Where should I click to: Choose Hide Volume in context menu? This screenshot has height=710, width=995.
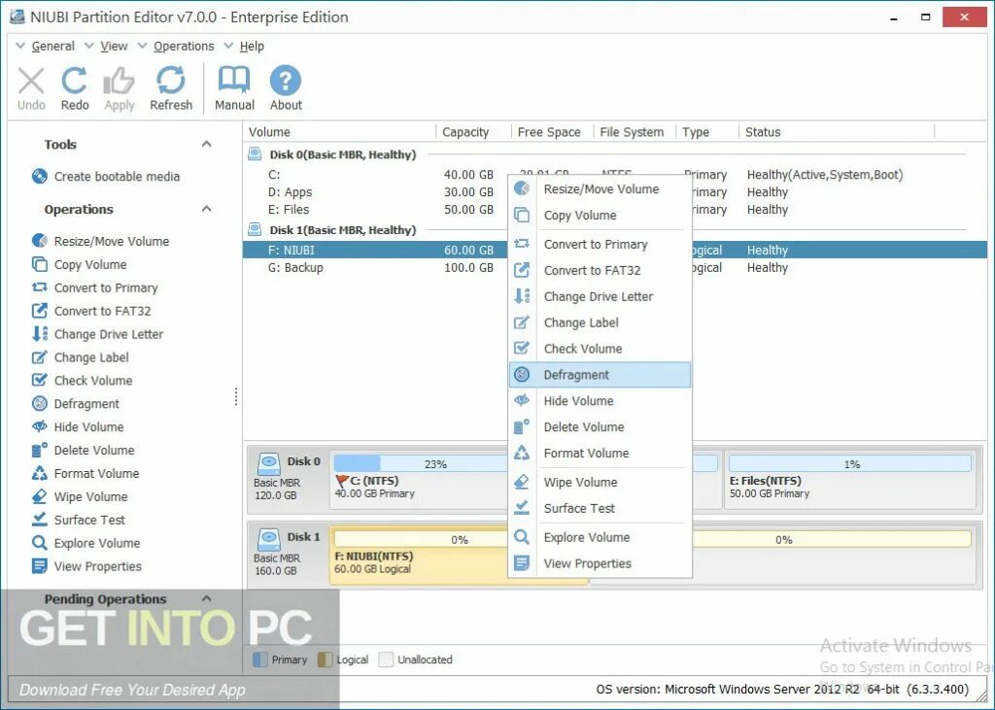(x=600, y=401)
